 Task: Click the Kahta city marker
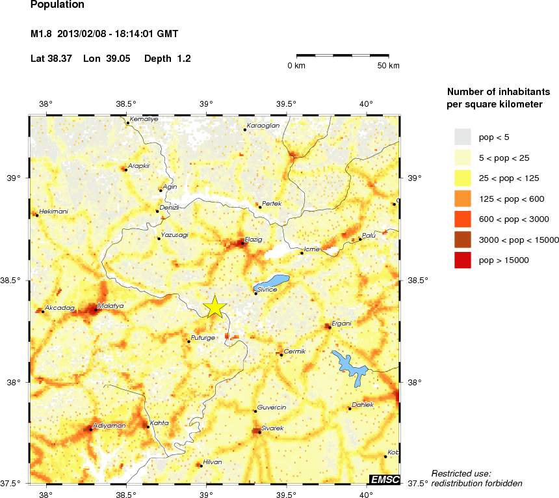tap(148, 427)
